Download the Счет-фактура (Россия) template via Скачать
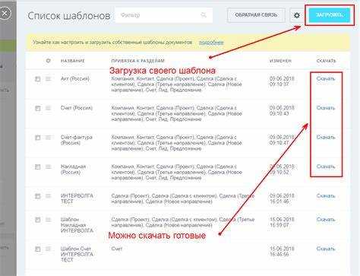 (326, 138)
